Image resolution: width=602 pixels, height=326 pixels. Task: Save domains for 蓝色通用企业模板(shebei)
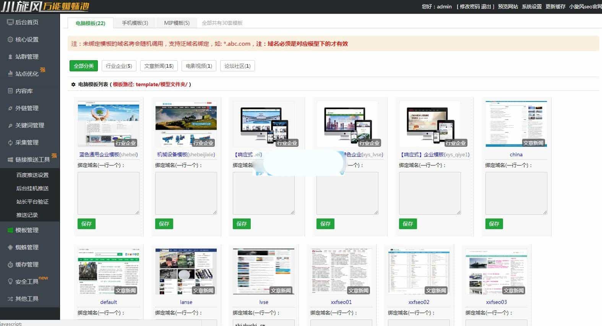86,224
